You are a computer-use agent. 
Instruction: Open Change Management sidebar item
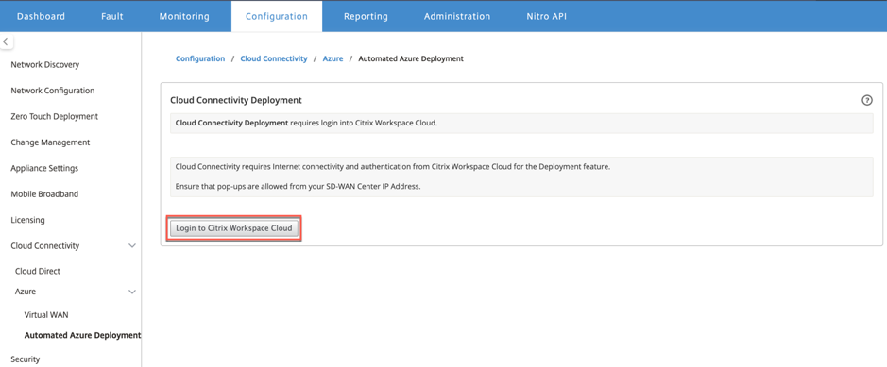click(50, 142)
